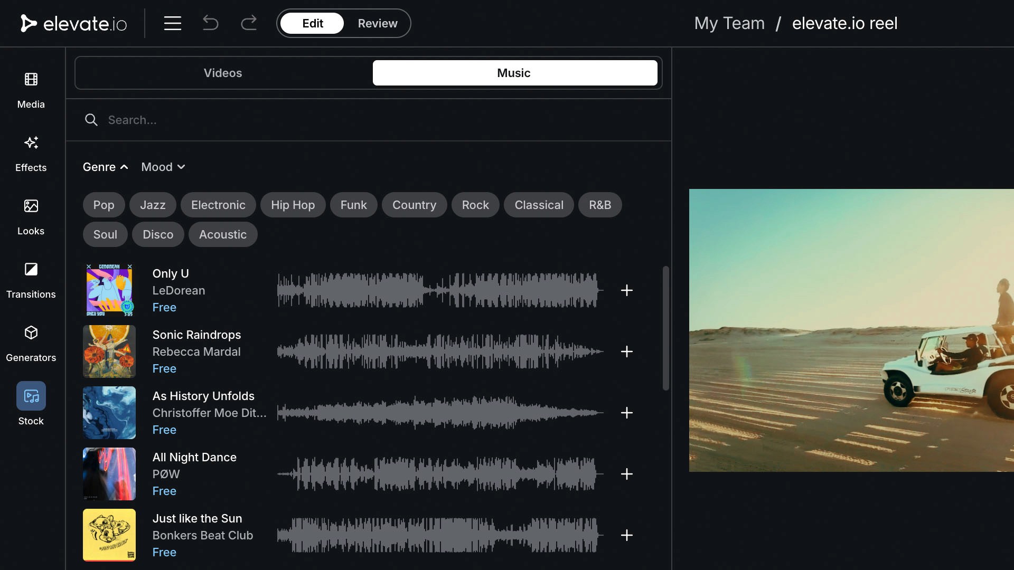Click the undo arrow icon
1014x570 pixels.
(210, 23)
